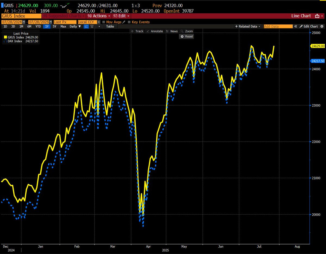Click the end date 07/28/2025 field
Screen dimensions: 326x254
pos(39,22)
